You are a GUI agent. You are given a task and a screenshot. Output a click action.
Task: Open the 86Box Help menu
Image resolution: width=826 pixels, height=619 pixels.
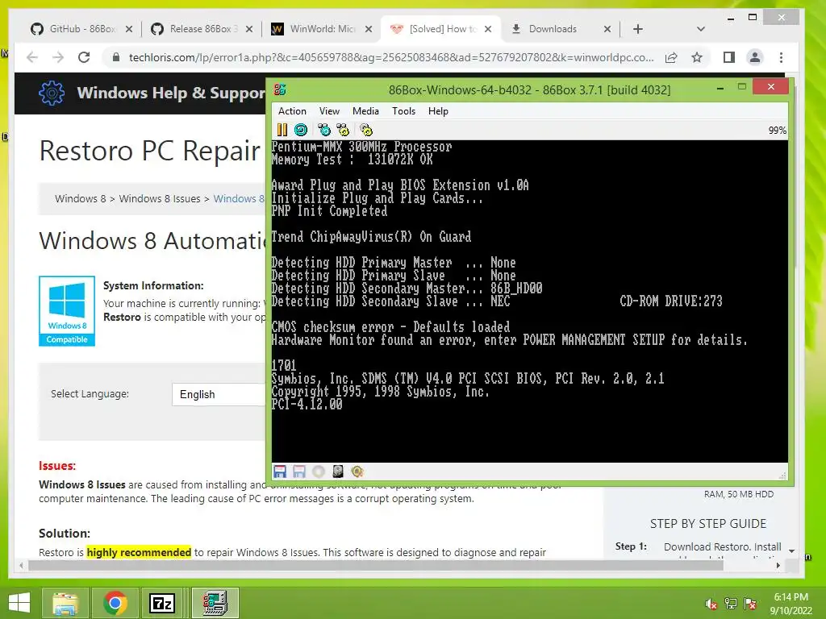(x=438, y=111)
